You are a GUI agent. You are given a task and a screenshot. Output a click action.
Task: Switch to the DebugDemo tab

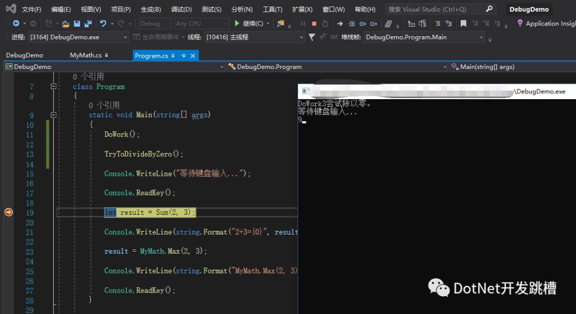point(25,55)
